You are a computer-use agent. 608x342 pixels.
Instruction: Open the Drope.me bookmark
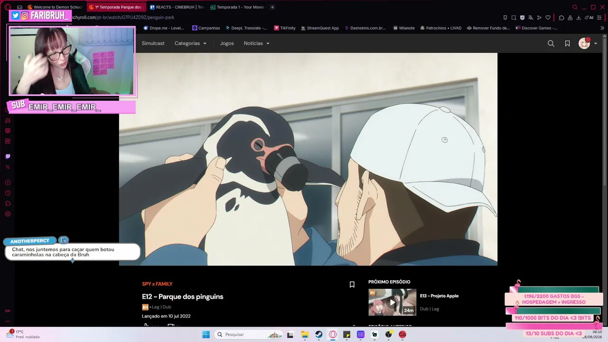coord(164,28)
